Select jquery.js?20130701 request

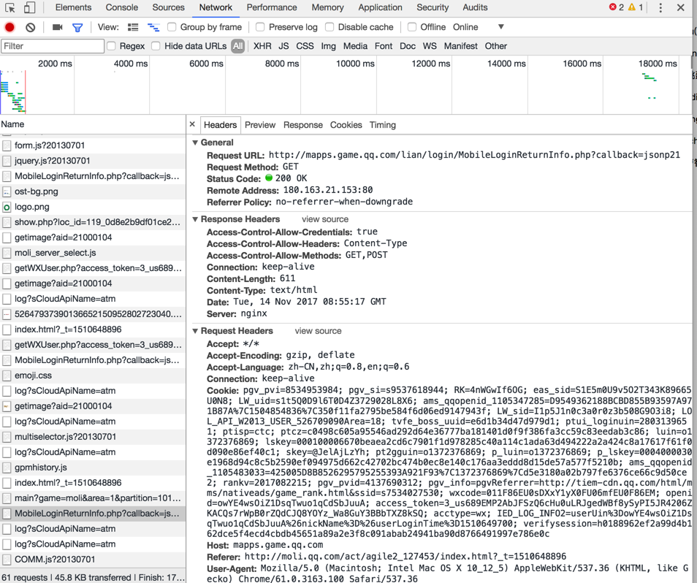point(93,161)
